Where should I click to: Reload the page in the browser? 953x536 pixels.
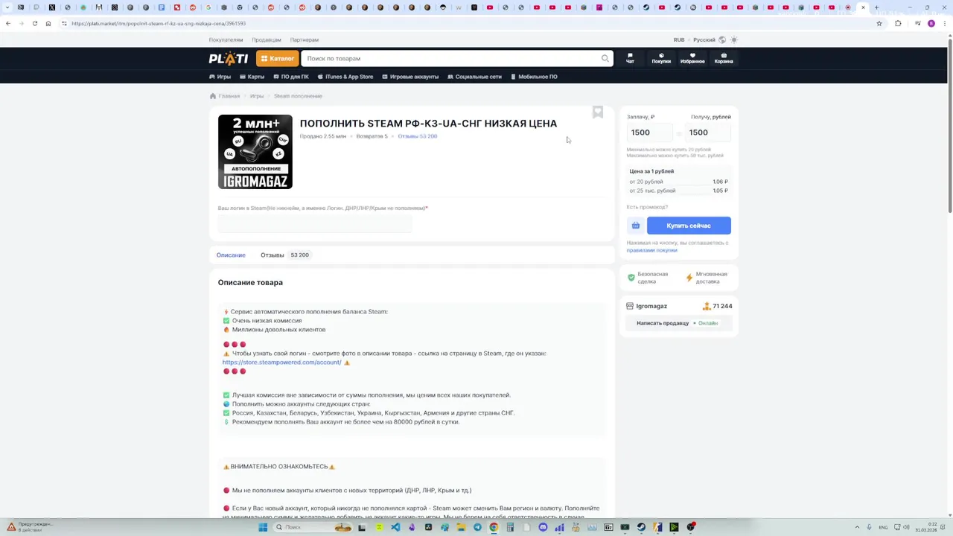tap(34, 23)
